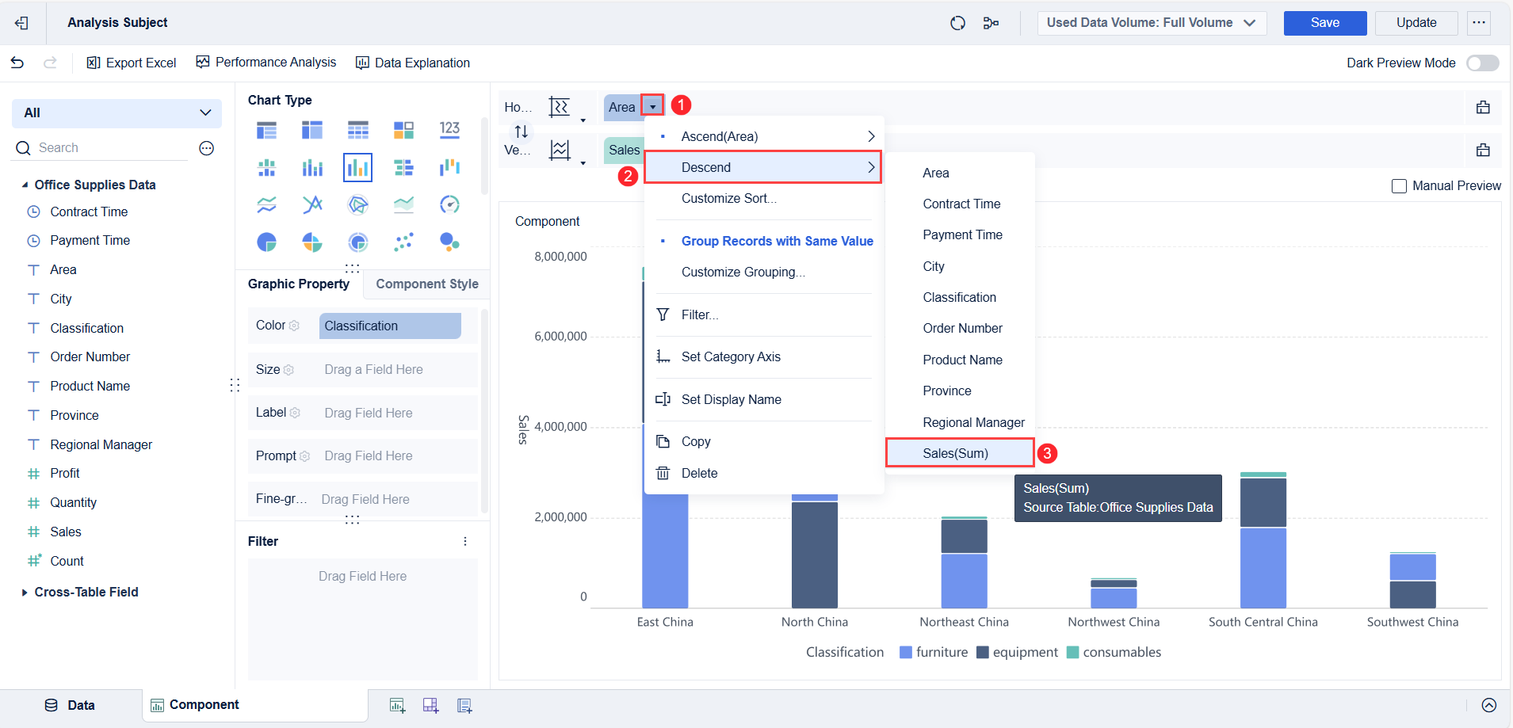Switch to the Data tab

(x=71, y=705)
